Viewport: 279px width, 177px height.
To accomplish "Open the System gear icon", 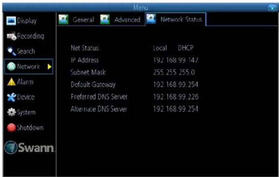I will [x=12, y=112].
